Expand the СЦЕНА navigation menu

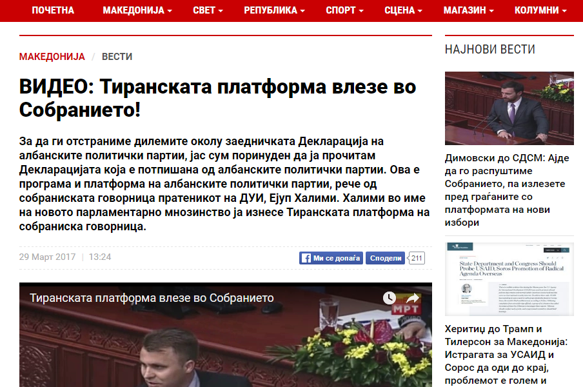(x=404, y=10)
